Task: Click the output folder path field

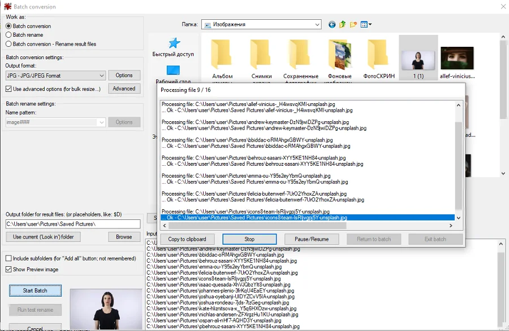Action: [72, 224]
